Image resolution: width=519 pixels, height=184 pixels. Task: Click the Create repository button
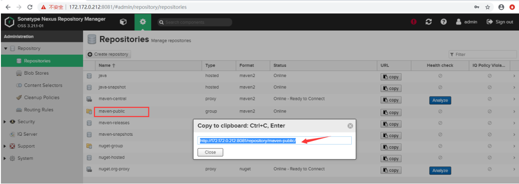(109, 54)
